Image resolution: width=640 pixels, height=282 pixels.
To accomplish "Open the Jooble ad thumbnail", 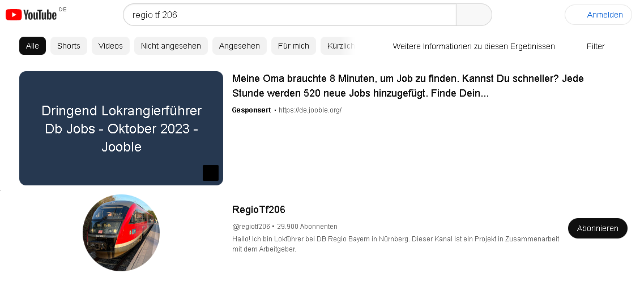I will click(121, 128).
